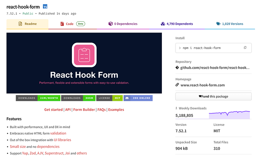Click the Beta label badge
Viewport: 261px width, 158px height.
[81, 24]
